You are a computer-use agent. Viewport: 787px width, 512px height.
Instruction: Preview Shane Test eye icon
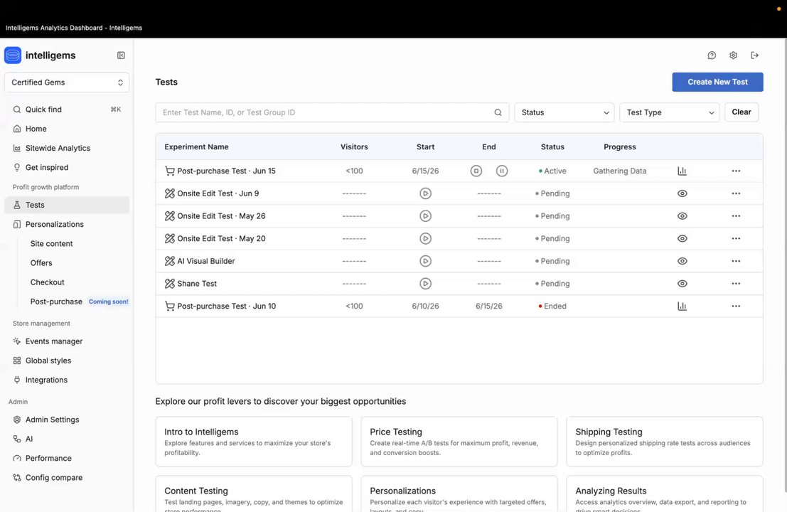coord(682,284)
